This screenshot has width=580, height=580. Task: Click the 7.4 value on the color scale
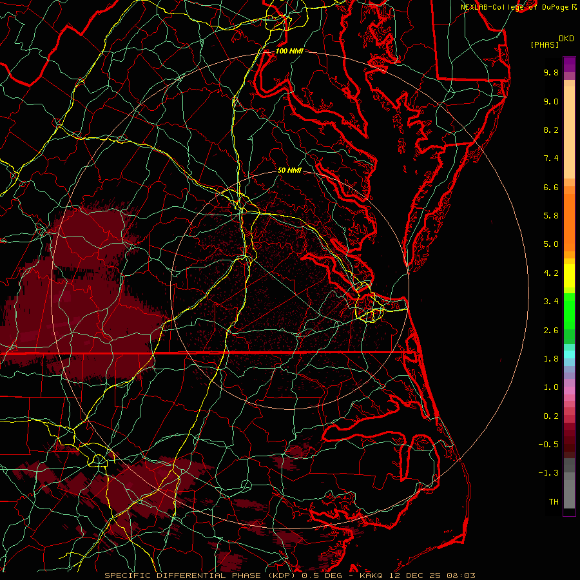(x=551, y=159)
